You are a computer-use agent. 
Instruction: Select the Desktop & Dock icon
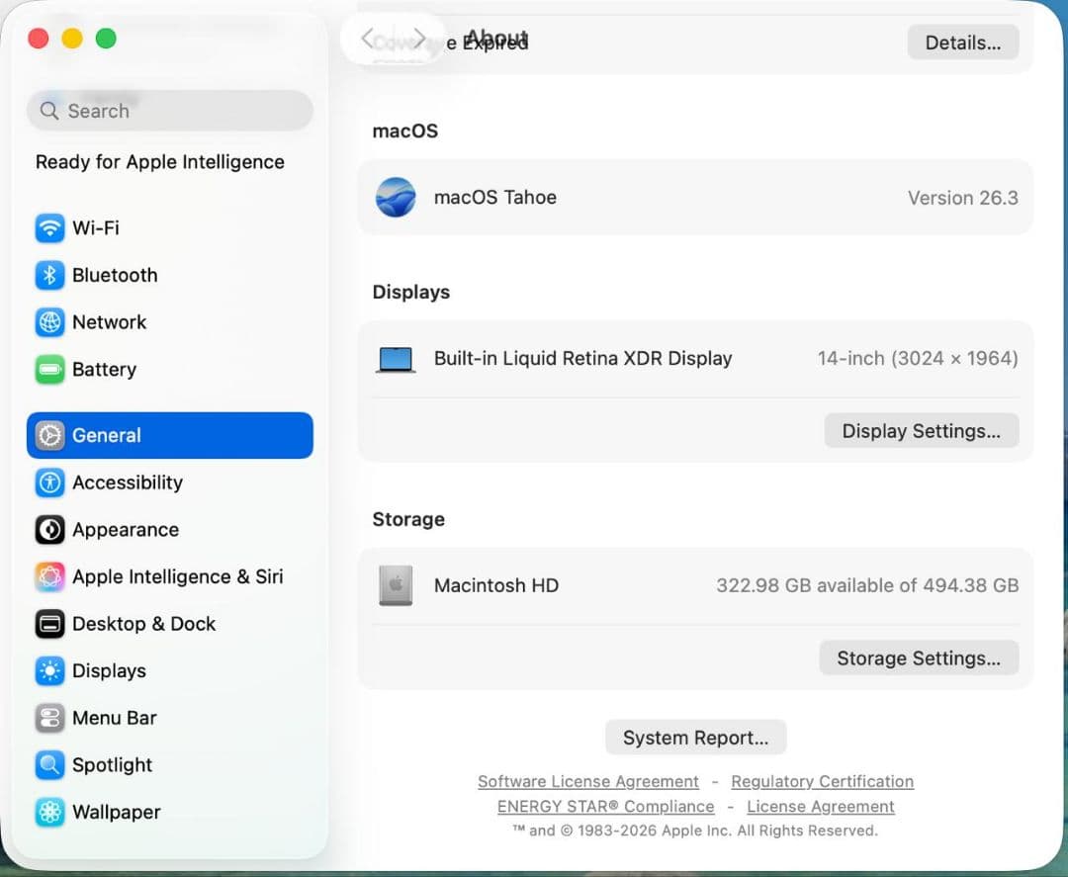pyautogui.click(x=49, y=624)
